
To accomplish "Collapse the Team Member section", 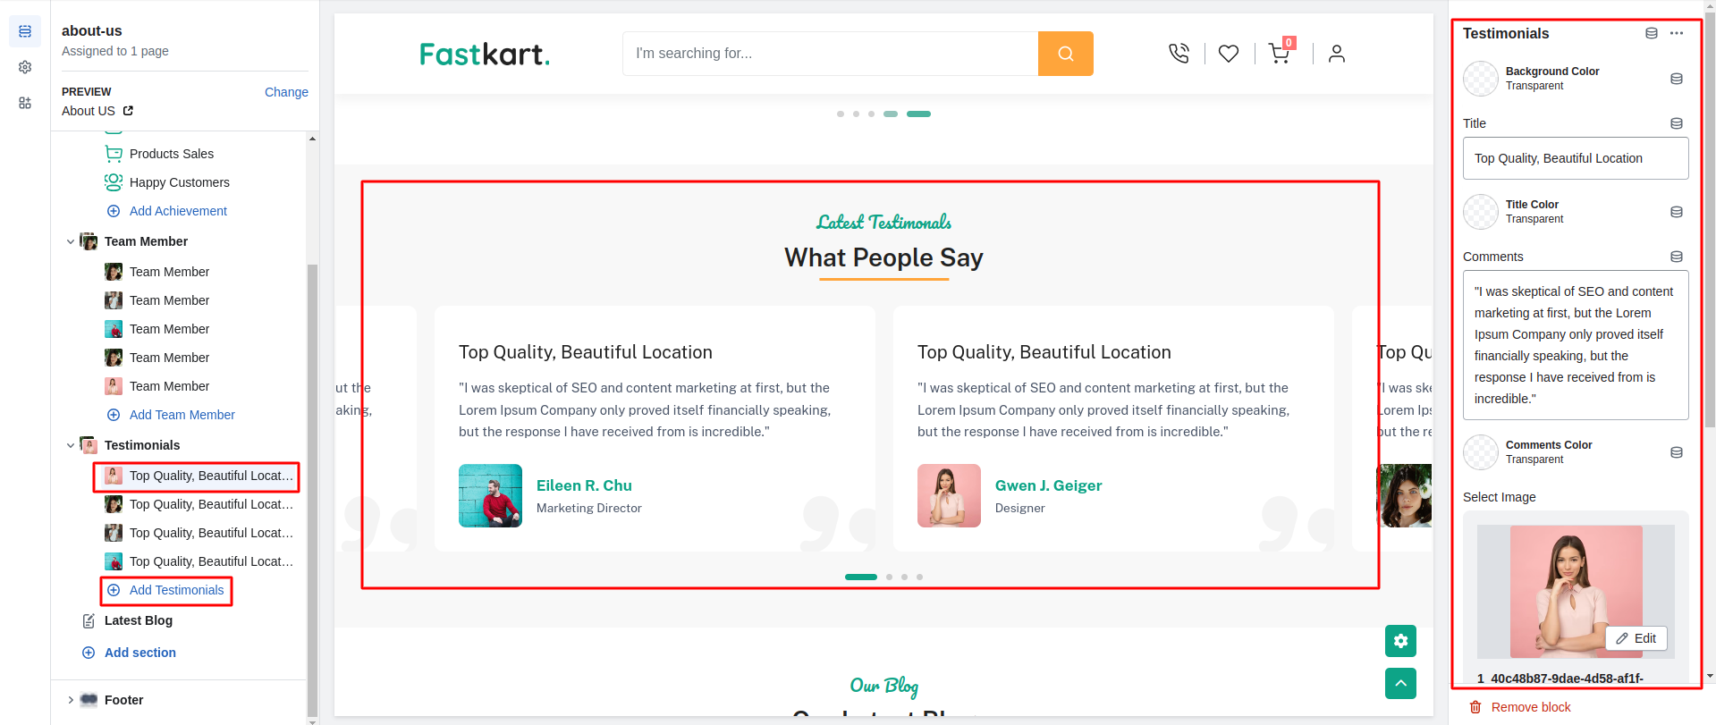I will [71, 241].
